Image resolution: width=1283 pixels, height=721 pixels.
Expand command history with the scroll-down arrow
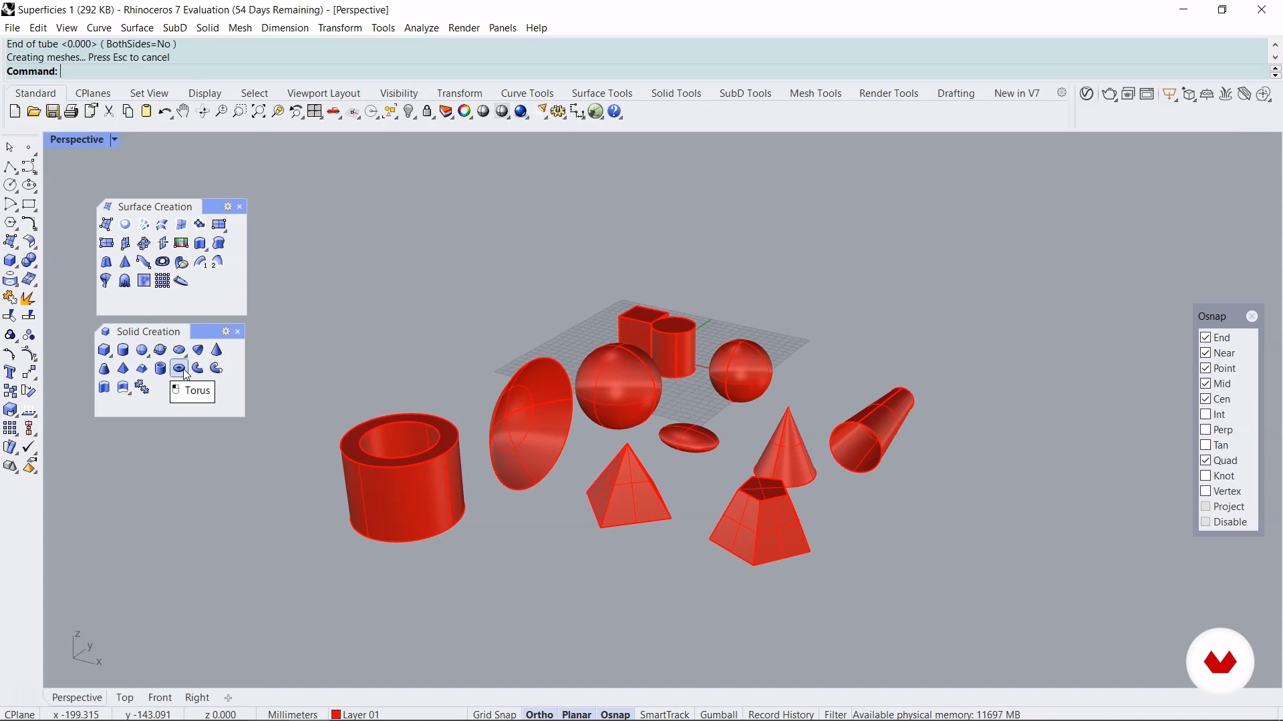(1275, 57)
